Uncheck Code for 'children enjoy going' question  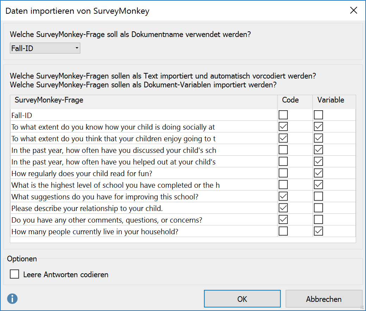(283, 138)
